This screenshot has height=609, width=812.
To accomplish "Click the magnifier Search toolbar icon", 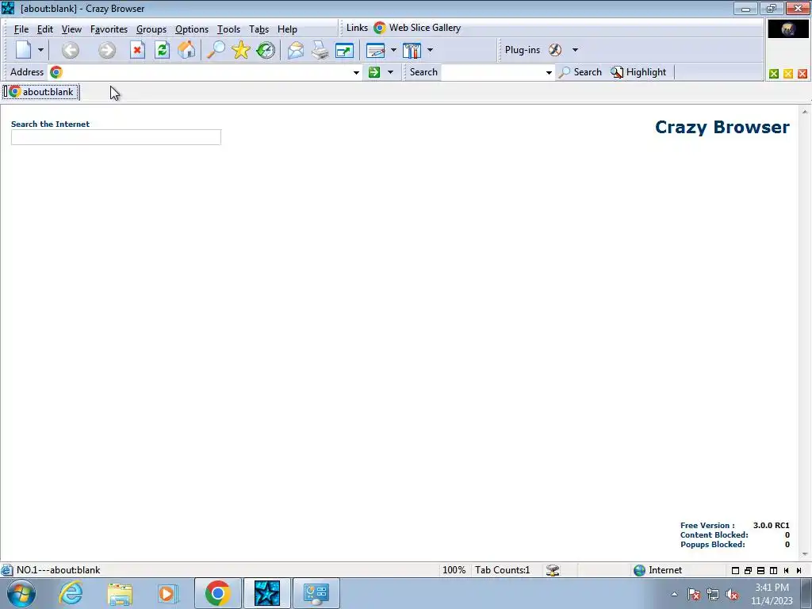I will [216, 50].
